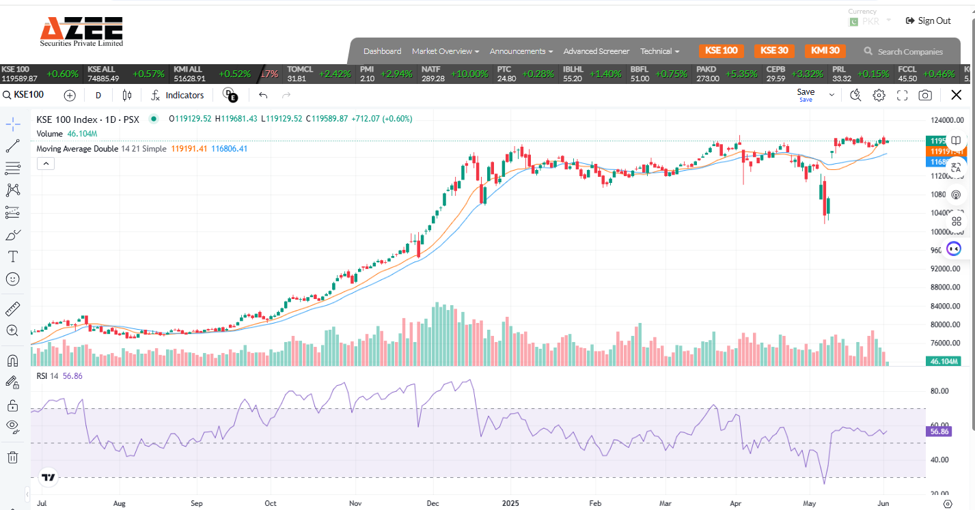Image resolution: width=975 pixels, height=510 pixels.
Task: Click the KSE 30 orange button
Action: pos(774,51)
